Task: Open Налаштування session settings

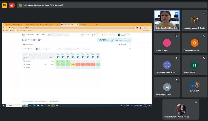Action: pyautogui.click(x=28, y=45)
